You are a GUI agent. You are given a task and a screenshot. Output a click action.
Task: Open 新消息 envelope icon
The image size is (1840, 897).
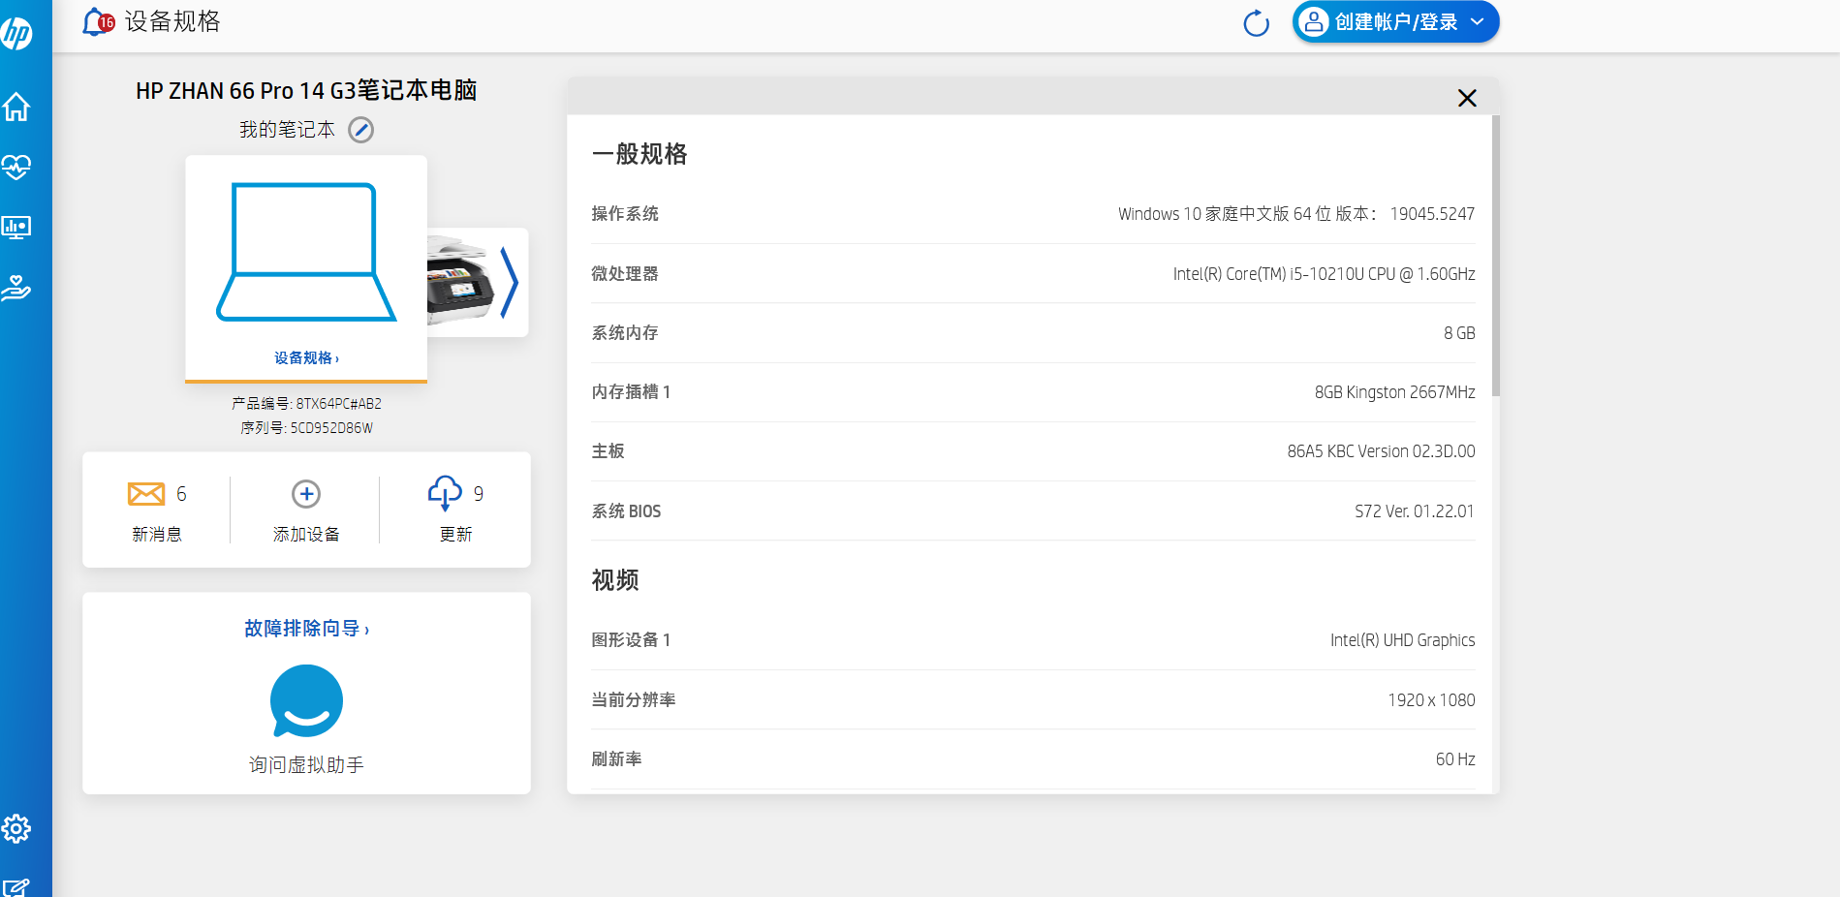[x=146, y=494]
